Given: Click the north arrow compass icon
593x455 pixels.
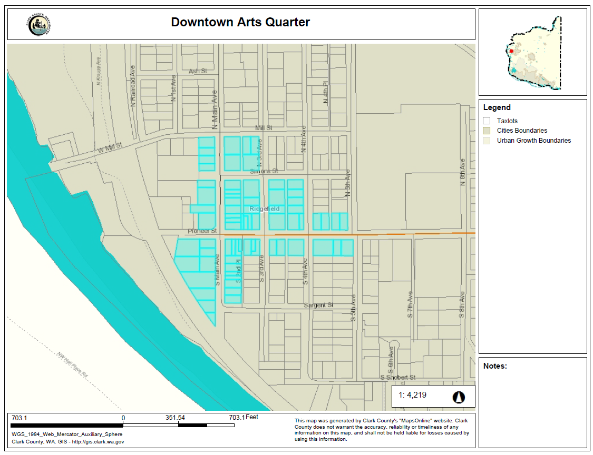Looking at the screenshot, I should tap(458, 397).
